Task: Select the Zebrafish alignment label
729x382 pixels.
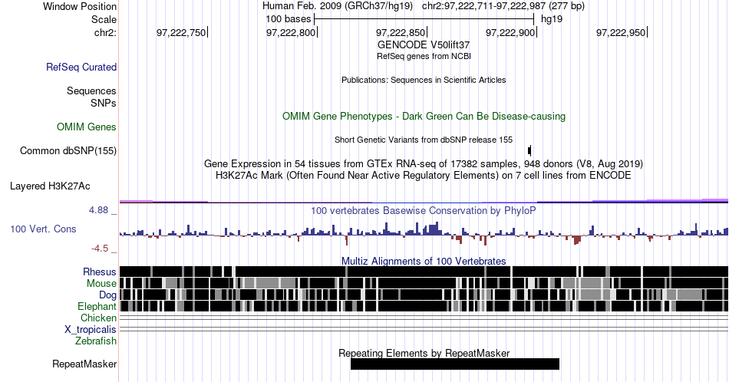Action: click(96, 341)
